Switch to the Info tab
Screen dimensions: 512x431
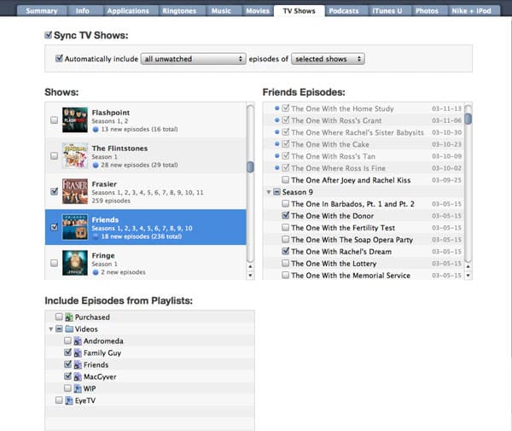[x=82, y=11]
